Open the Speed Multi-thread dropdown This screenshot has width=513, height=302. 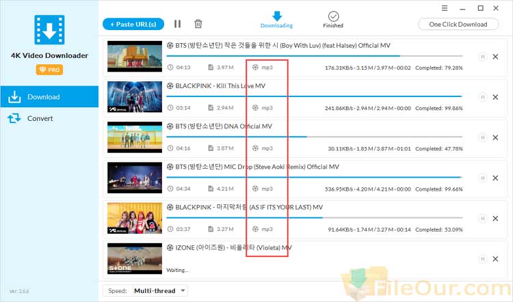click(145, 290)
